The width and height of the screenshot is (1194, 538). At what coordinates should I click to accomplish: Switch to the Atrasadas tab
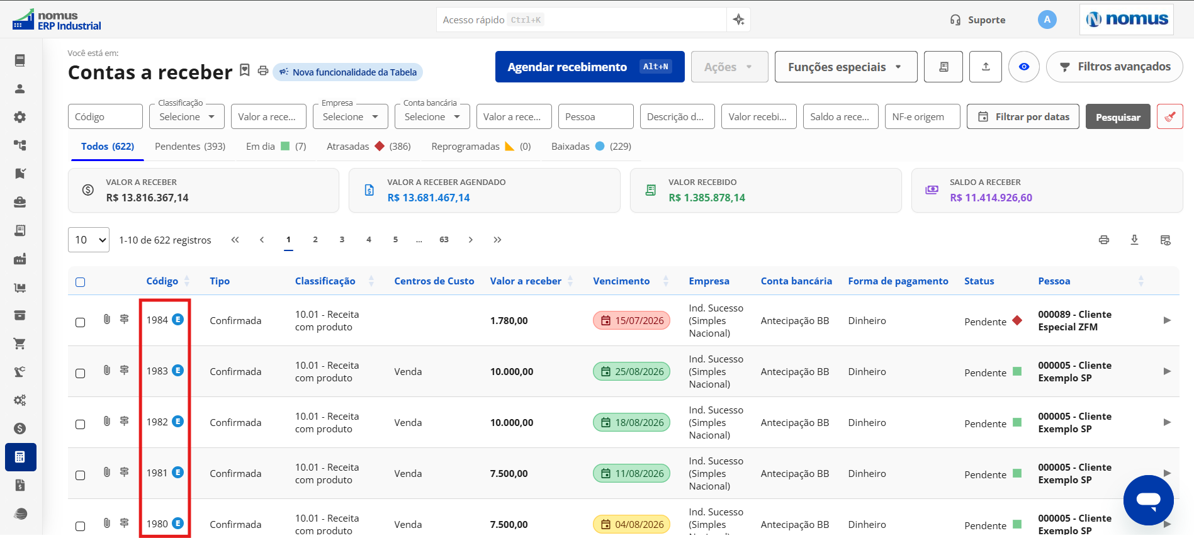368,146
